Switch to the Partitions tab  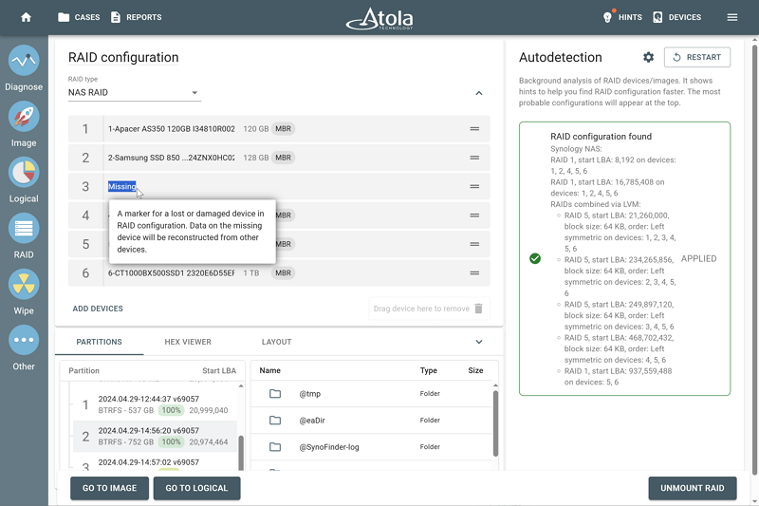(x=100, y=342)
